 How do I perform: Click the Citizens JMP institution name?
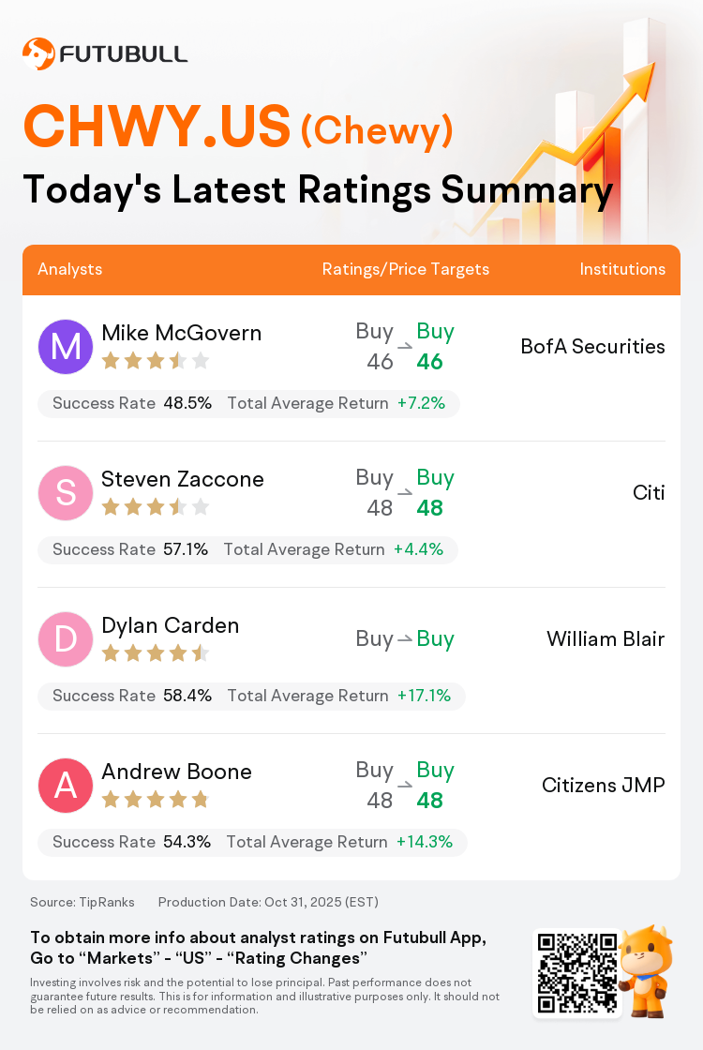[x=603, y=786]
